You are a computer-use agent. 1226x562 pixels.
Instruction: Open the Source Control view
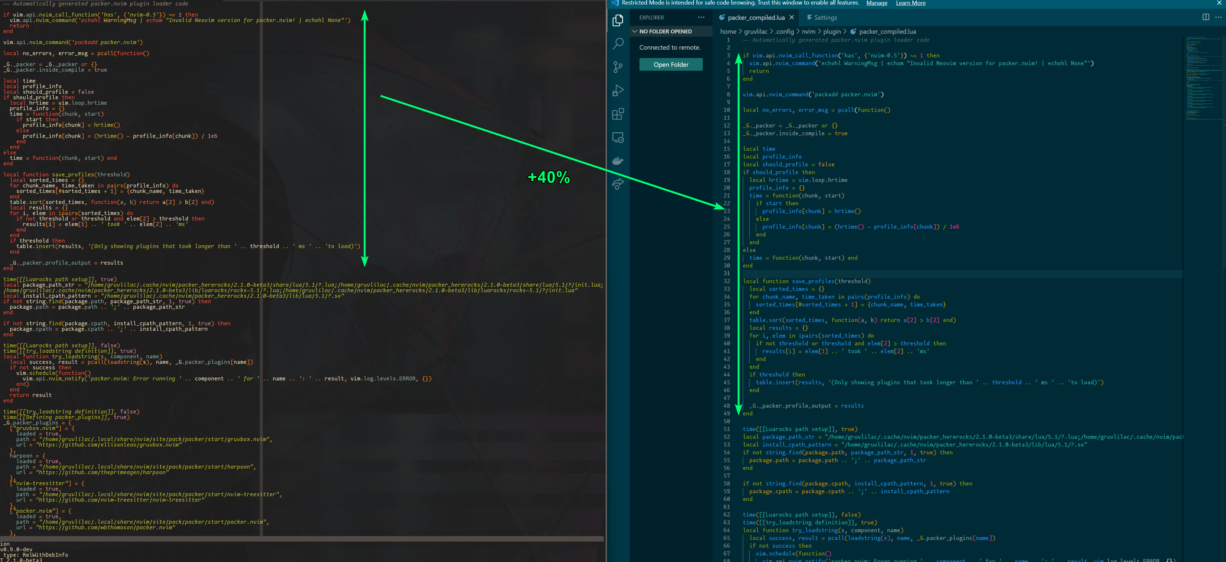[x=618, y=67]
